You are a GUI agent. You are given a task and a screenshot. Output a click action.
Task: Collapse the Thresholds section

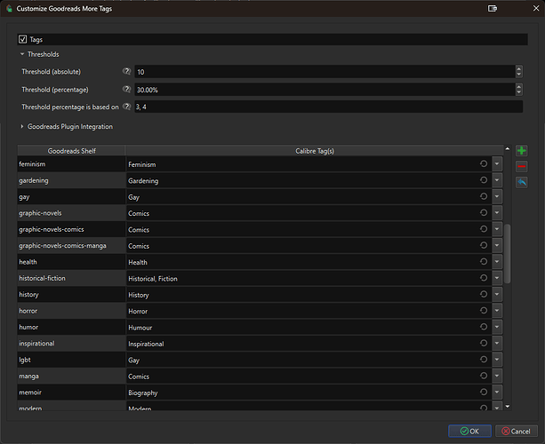click(x=23, y=54)
